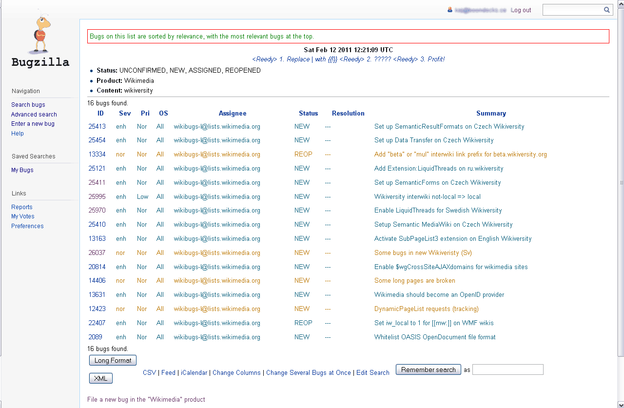Viewport: 624px width, 408px height.
Task: Open "Wikimedia should become an OpenID provider" bug
Action: (439, 294)
